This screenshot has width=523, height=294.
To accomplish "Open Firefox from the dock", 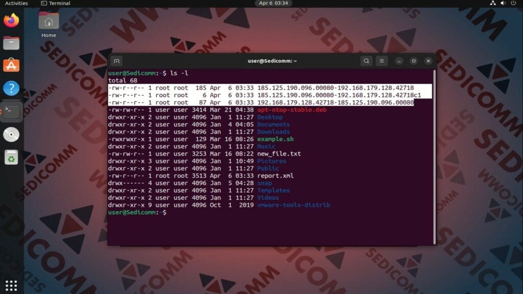I will 11,20.
